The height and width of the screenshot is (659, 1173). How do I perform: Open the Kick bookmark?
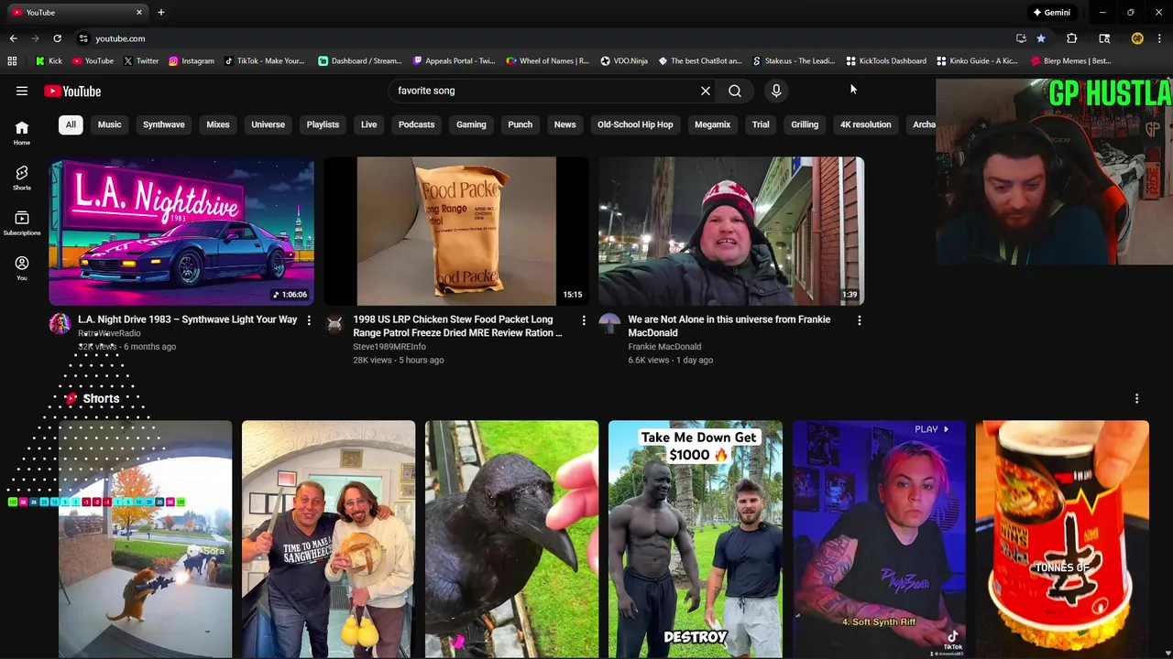49,61
